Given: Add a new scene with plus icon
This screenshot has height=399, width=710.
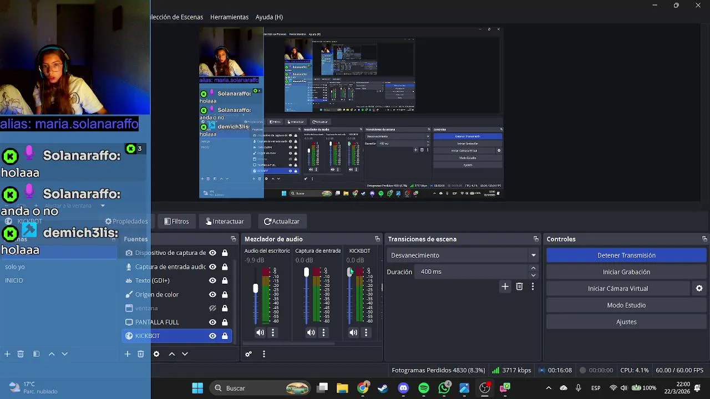Looking at the screenshot, I should [7, 354].
